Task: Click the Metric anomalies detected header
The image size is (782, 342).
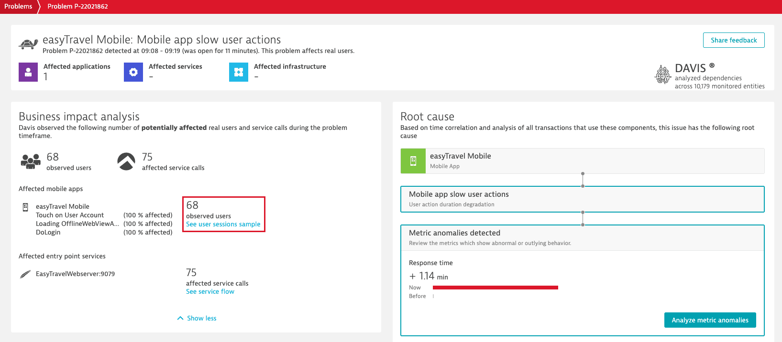Action: (x=583, y=237)
